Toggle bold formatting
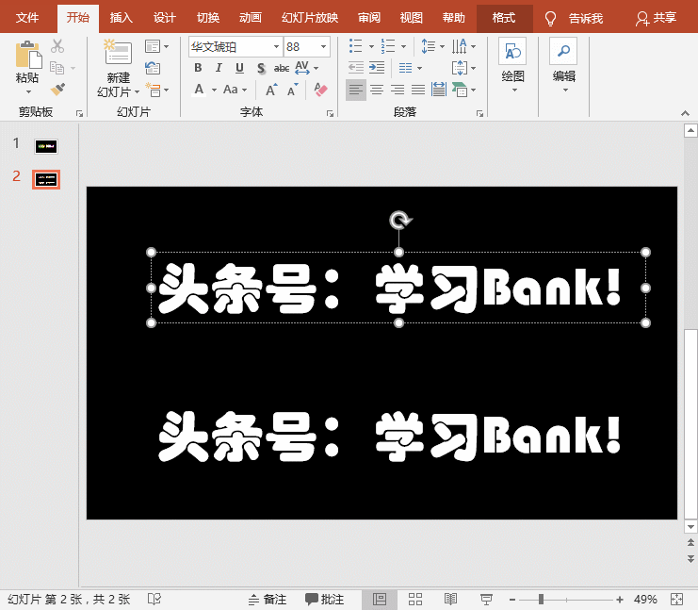The height and width of the screenshot is (610, 698). [x=198, y=68]
